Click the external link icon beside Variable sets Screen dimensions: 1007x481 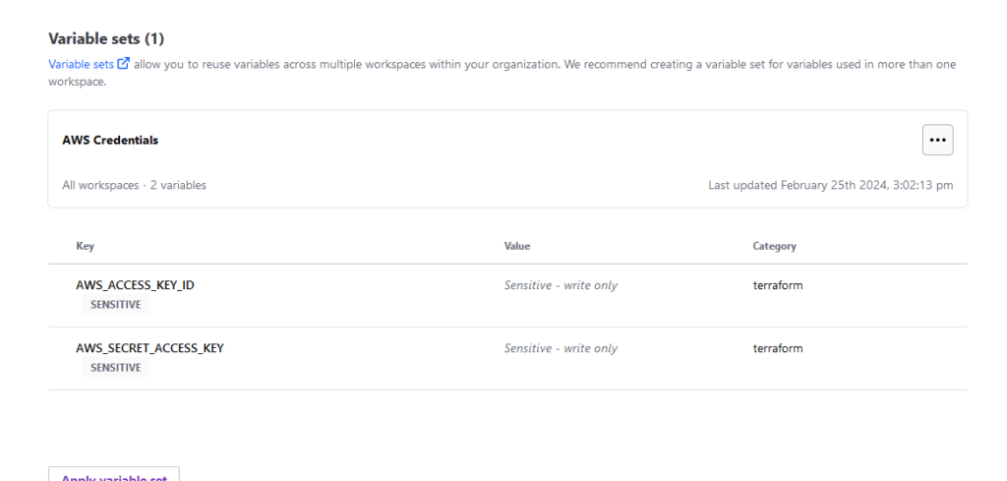click(123, 64)
